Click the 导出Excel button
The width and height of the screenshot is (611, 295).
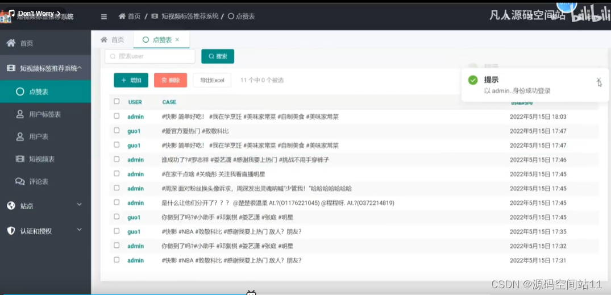tap(212, 80)
